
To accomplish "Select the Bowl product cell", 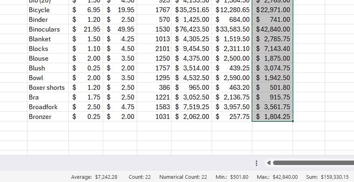I will (48, 78).
